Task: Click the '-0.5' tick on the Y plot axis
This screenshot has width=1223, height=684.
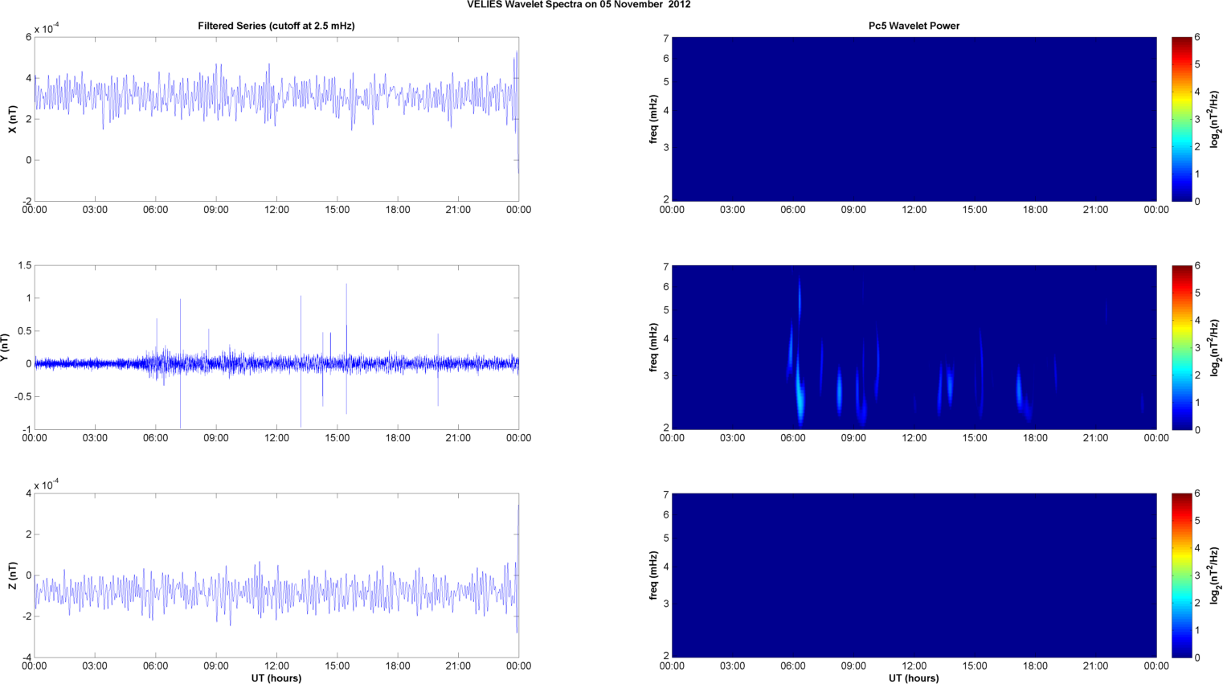Action: point(22,396)
